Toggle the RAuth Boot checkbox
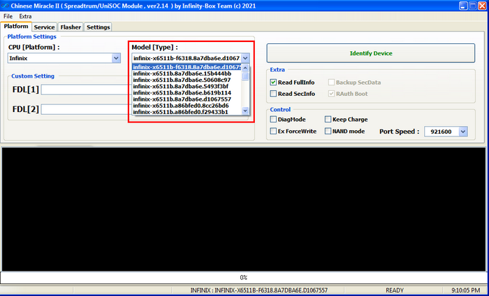Screen dimensions: 489x296 pos(332,94)
